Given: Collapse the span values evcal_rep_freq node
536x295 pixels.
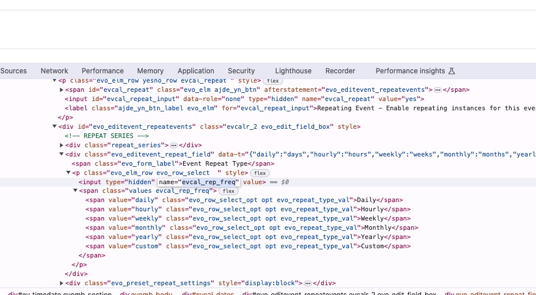Looking at the screenshot, I should pyautogui.click(x=76, y=191).
